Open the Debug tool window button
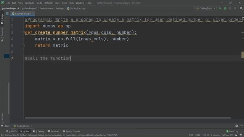The height and width of the screenshot is (137, 244). click(38, 131)
